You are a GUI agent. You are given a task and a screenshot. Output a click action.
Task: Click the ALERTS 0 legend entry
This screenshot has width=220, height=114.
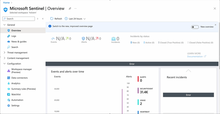[142, 79]
